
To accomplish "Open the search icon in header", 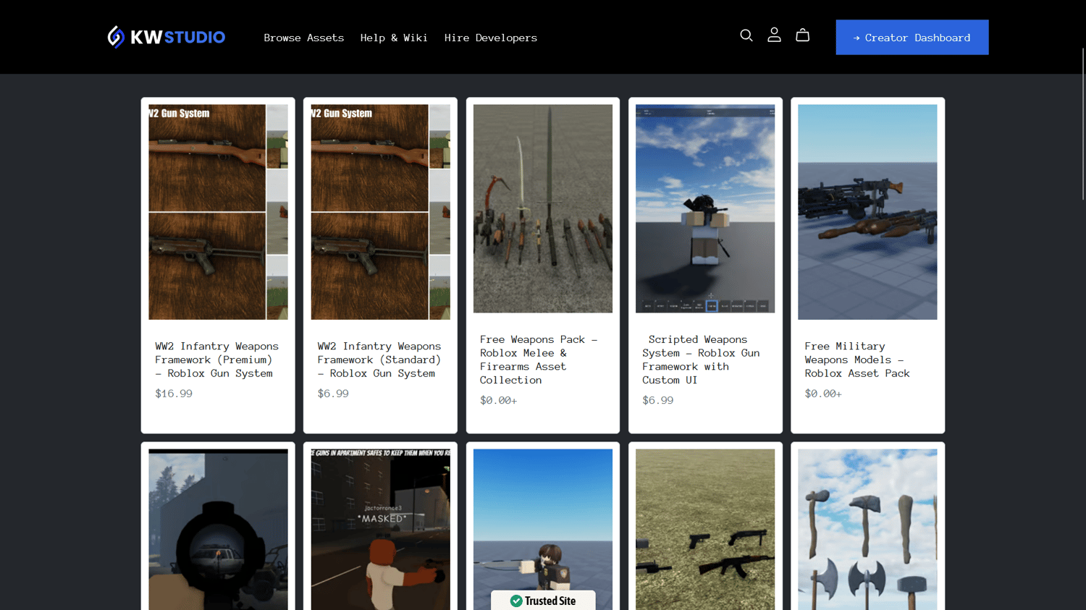I will (x=746, y=35).
